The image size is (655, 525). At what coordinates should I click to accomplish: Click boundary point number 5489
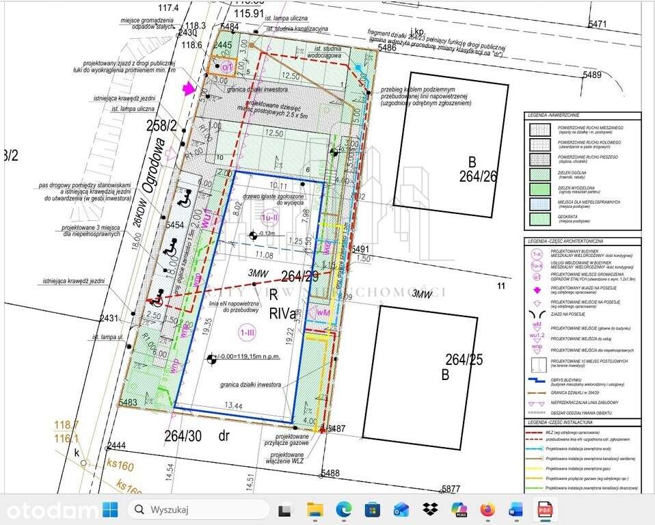[x=592, y=75]
